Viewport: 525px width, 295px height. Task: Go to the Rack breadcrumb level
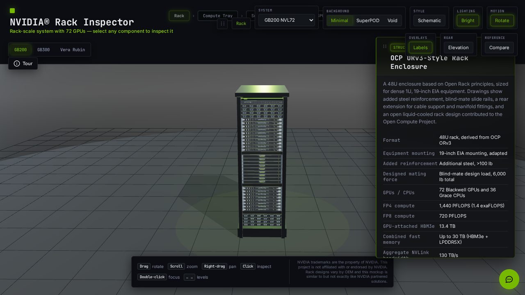pos(179,16)
